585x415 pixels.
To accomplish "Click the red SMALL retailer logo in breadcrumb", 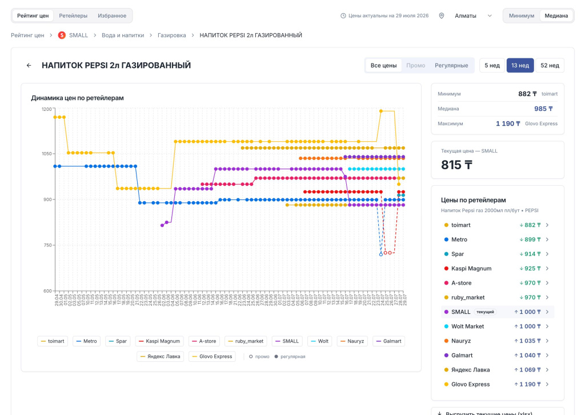I will pos(62,35).
